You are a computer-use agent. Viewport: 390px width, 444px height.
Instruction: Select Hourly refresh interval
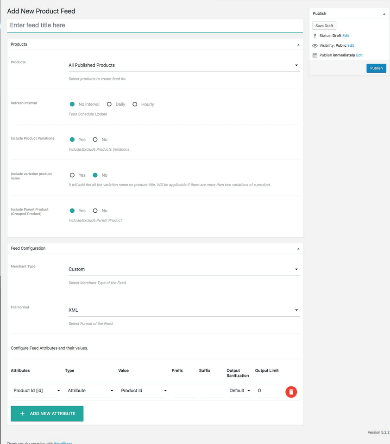click(x=135, y=104)
